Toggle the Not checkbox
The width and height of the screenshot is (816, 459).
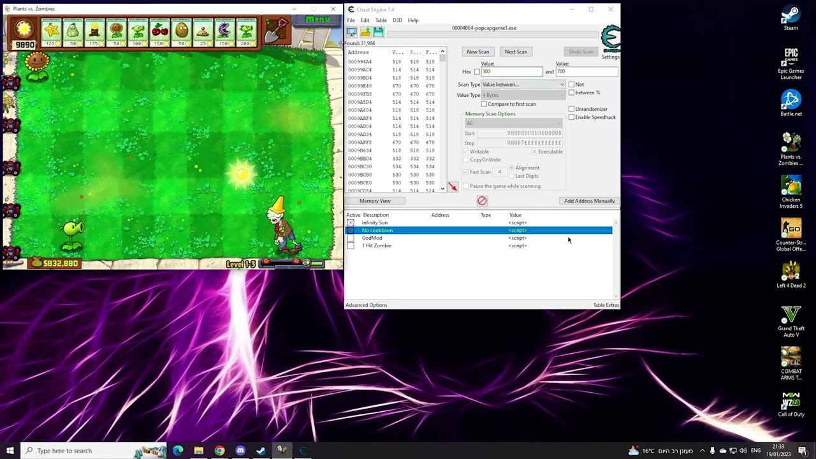[x=571, y=84]
